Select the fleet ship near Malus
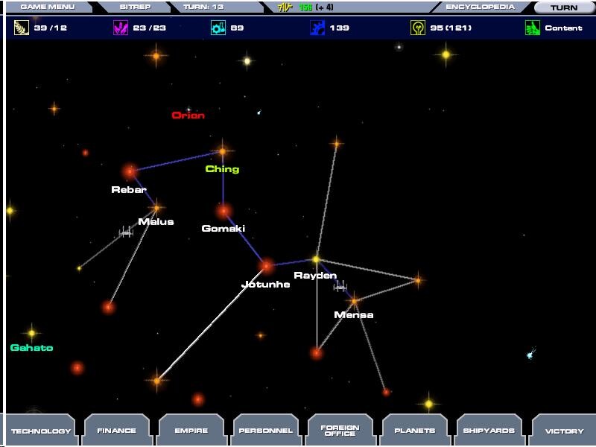The width and height of the screenshot is (596, 447). click(x=126, y=232)
